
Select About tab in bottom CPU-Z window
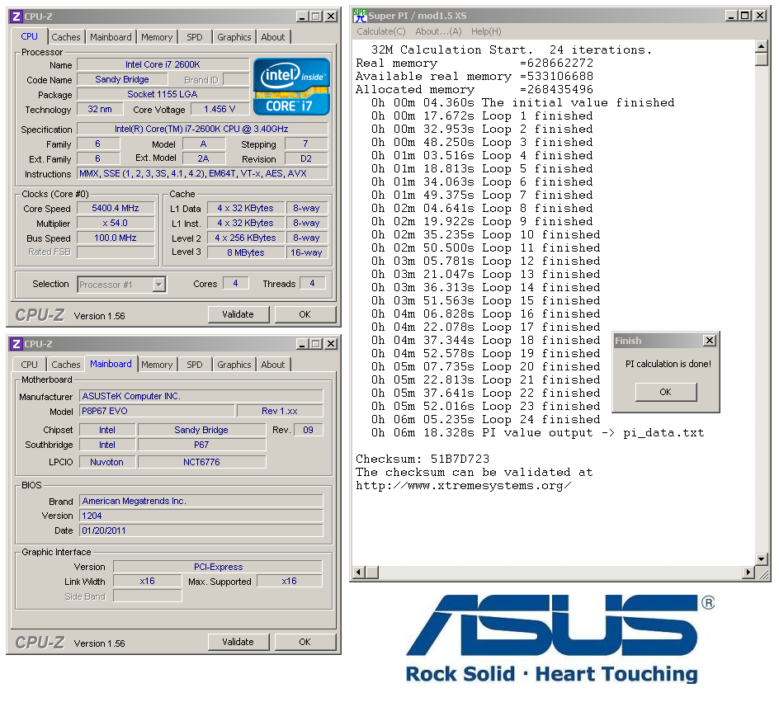click(273, 365)
